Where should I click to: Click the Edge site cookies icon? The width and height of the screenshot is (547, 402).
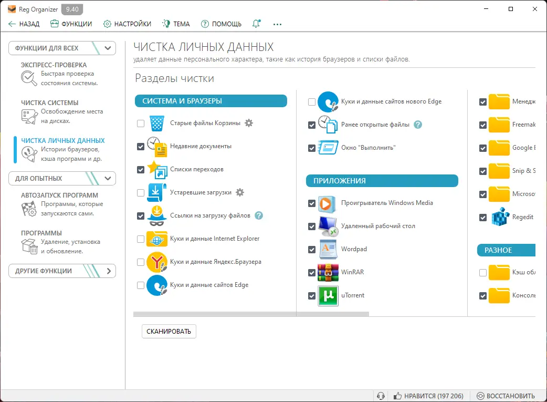(x=157, y=285)
